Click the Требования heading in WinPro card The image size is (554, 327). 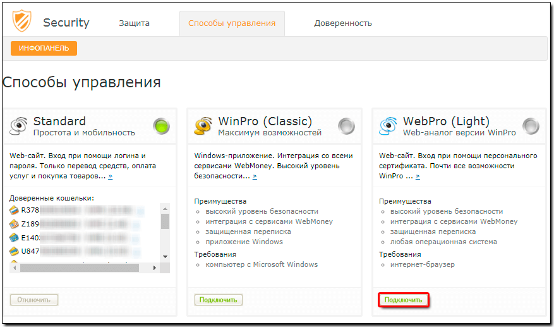[215, 254]
